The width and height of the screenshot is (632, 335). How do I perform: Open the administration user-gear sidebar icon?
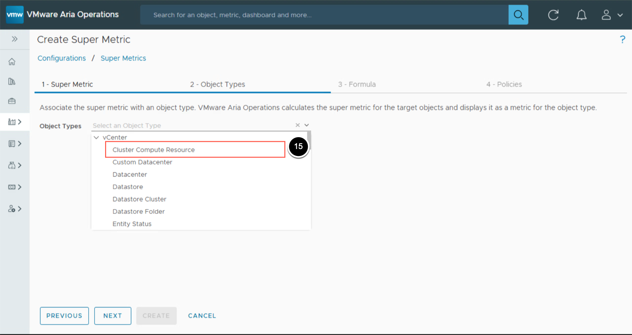tap(14, 209)
